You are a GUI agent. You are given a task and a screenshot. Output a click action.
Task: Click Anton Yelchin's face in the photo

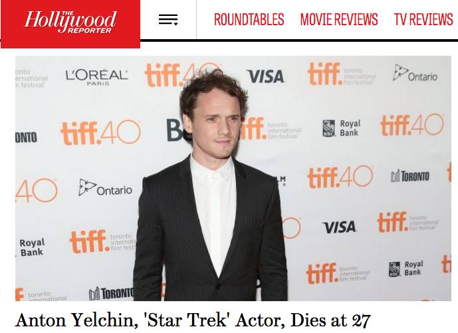(217, 125)
